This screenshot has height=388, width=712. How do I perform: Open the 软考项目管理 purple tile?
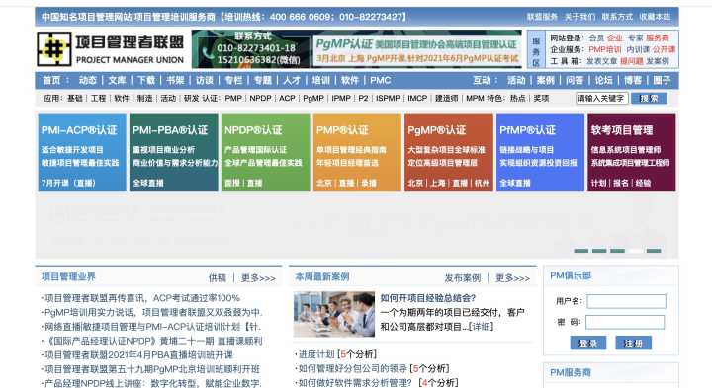click(x=632, y=152)
